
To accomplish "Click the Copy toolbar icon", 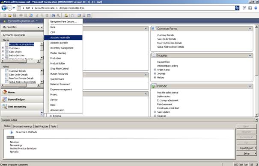I will pyautogui.click(x=42, y=15).
